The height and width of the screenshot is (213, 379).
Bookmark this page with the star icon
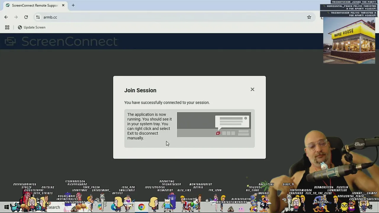(x=309, y=17)
